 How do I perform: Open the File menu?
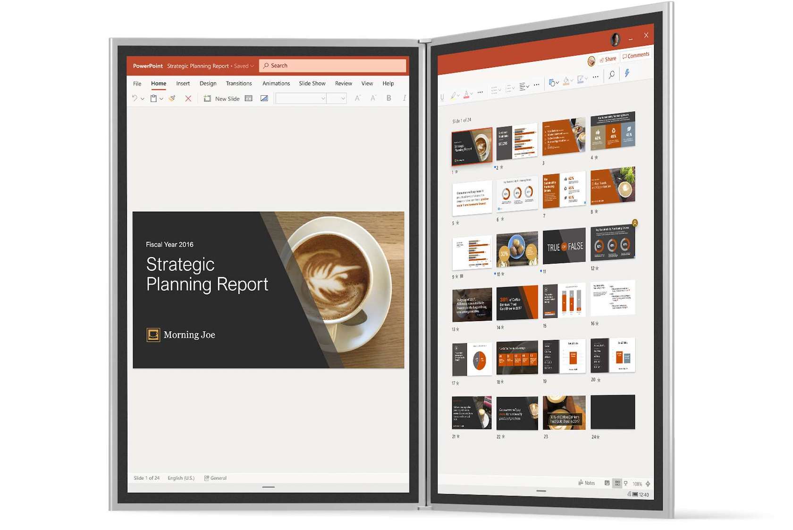click(137, 83)
